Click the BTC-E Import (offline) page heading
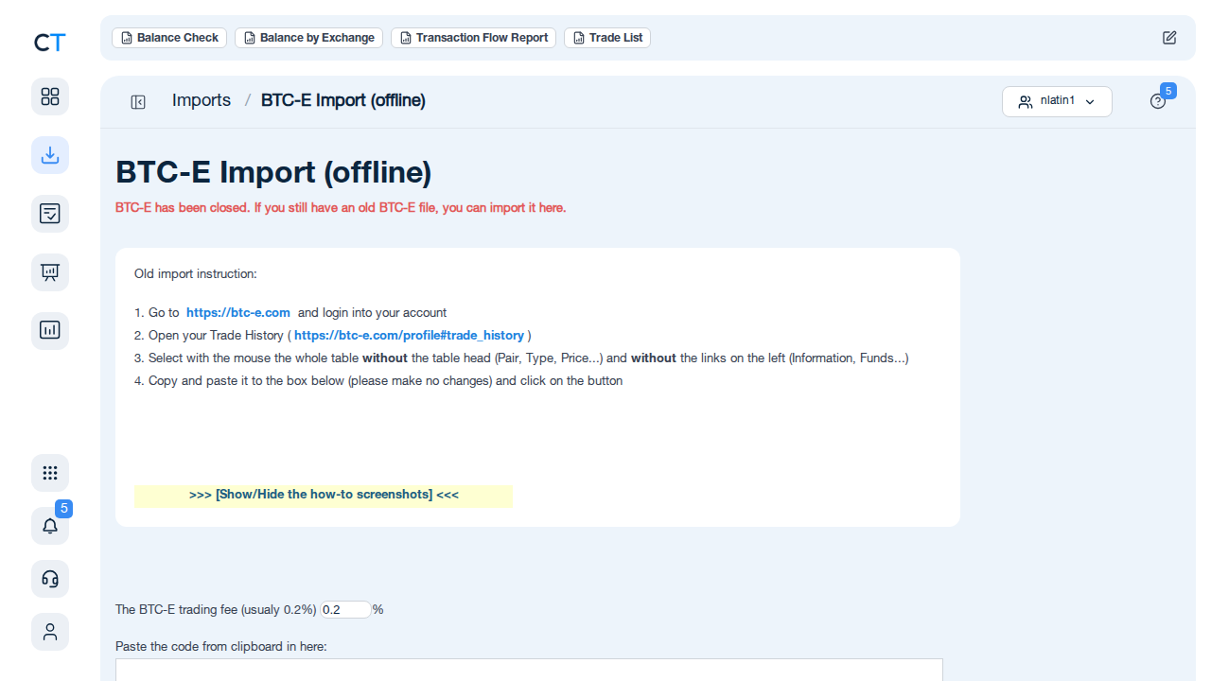1211x681 pixels. (x=273, y=172)
